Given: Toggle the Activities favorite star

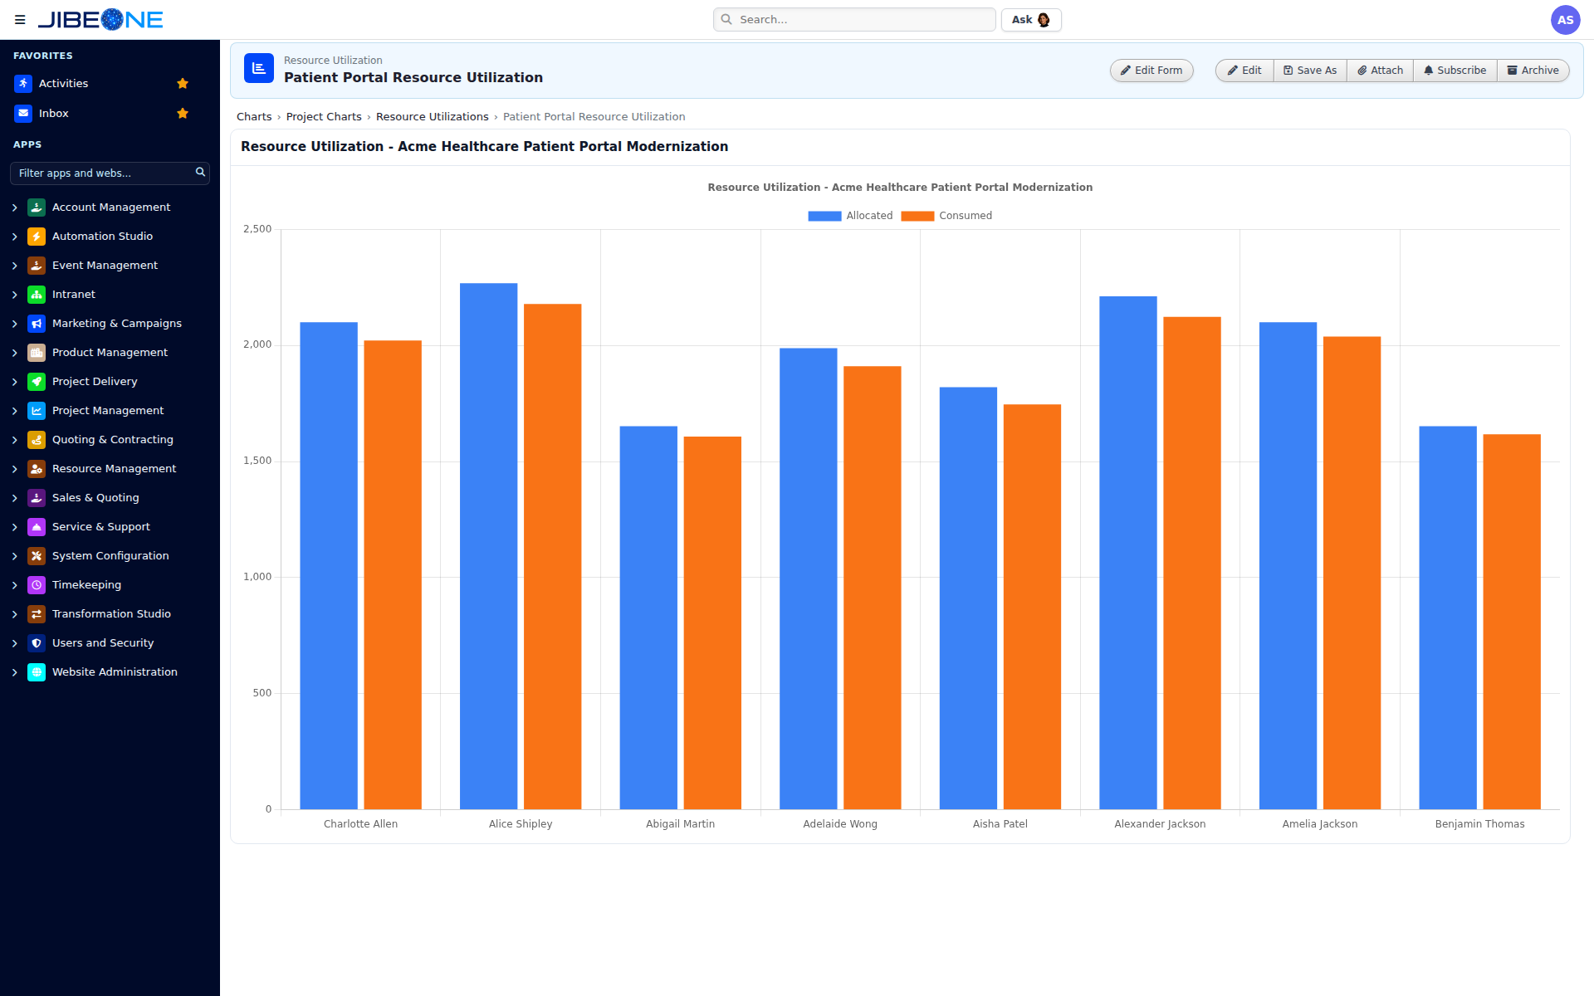Looking at the screenshot, I should click(183, 84).
